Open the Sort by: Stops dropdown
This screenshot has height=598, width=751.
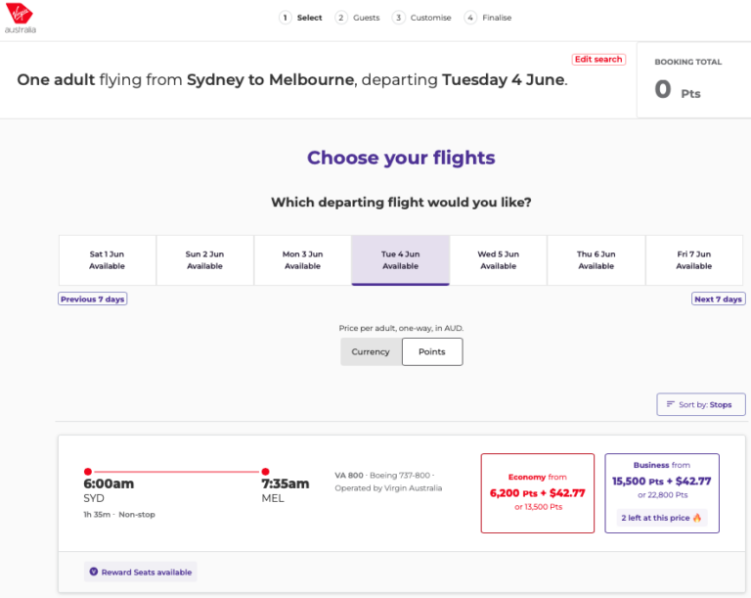tap(700, 404)
